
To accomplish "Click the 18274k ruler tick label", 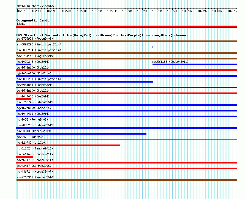I will pos(127,11).
